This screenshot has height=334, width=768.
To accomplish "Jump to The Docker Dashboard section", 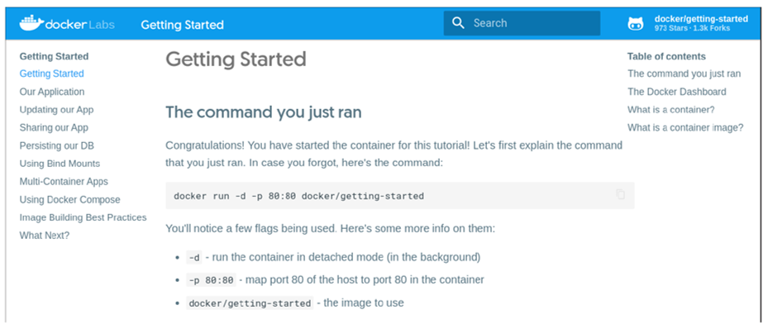I will click(x=676, y=92).
